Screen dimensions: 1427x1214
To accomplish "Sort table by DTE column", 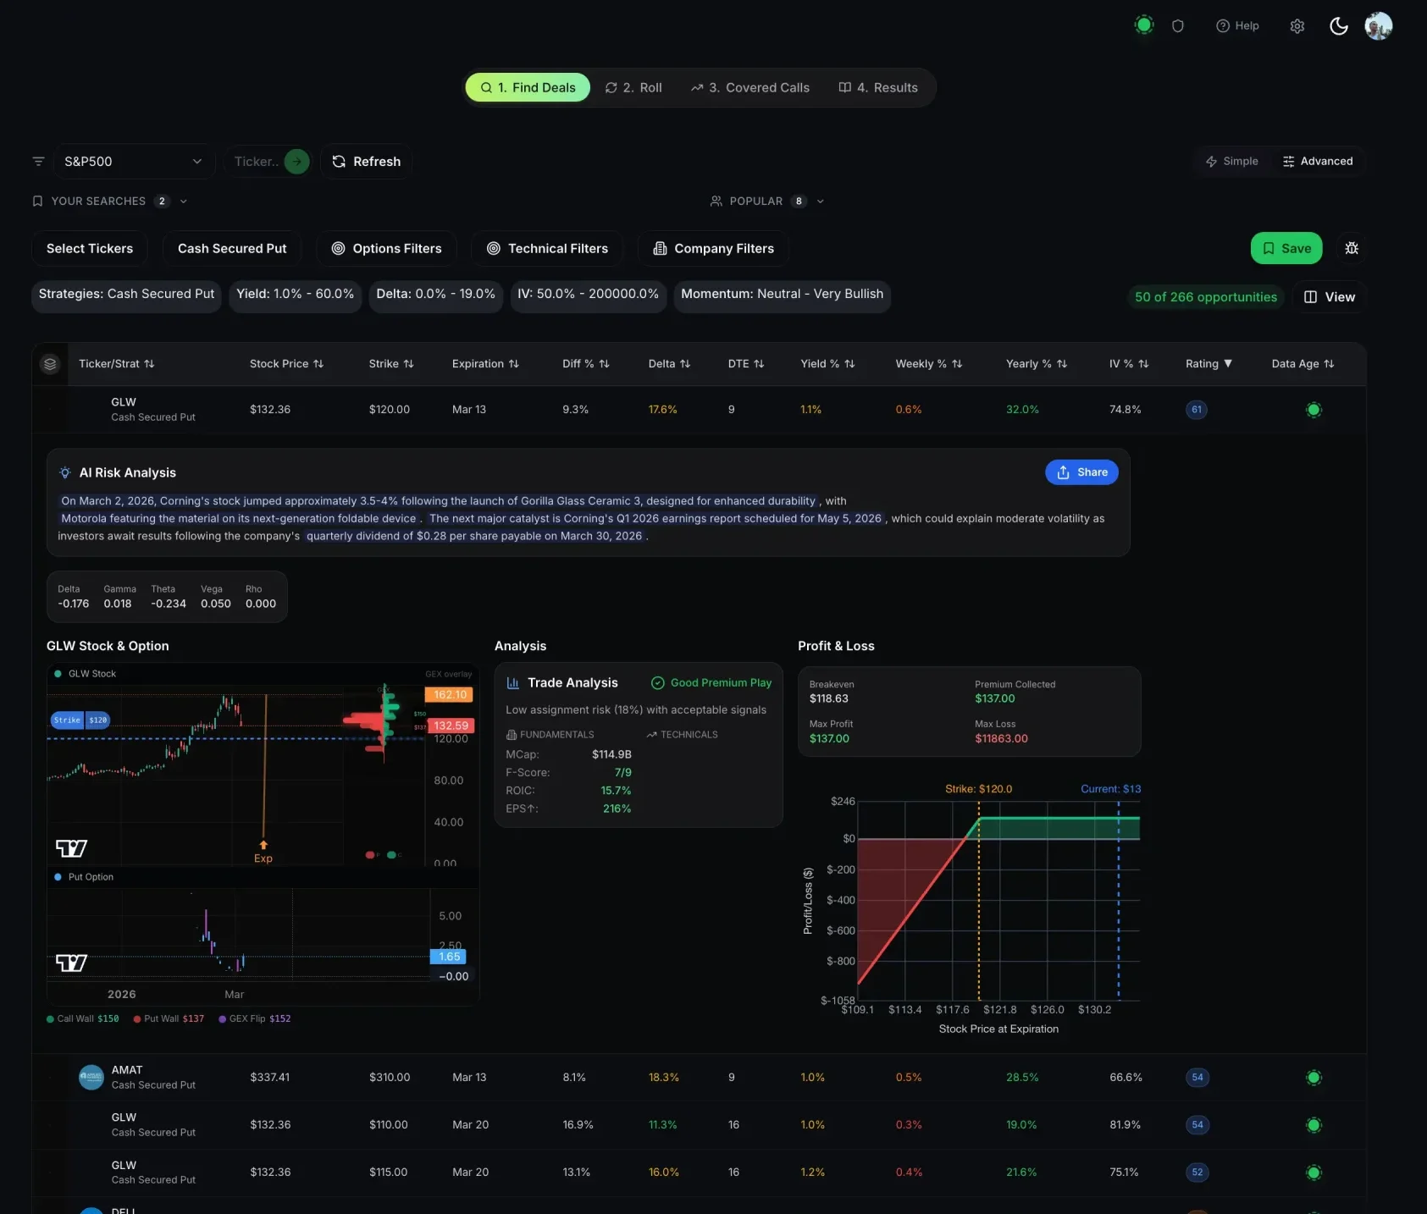I will [746, 364].
